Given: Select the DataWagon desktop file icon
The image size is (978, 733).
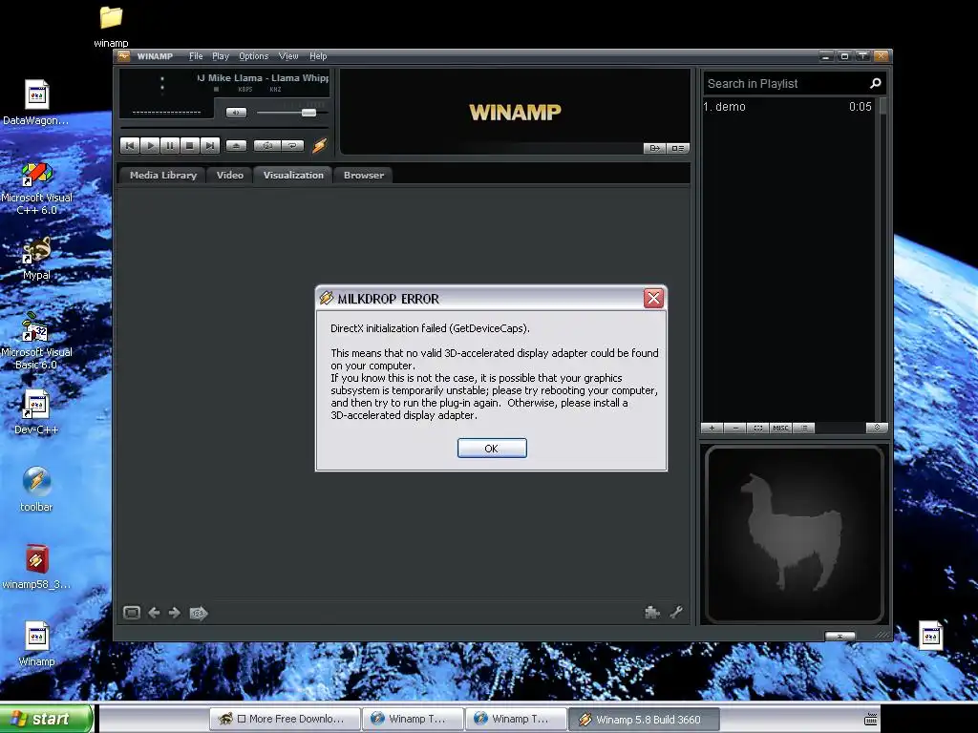Looking at the screenshot, I should 36,103.
